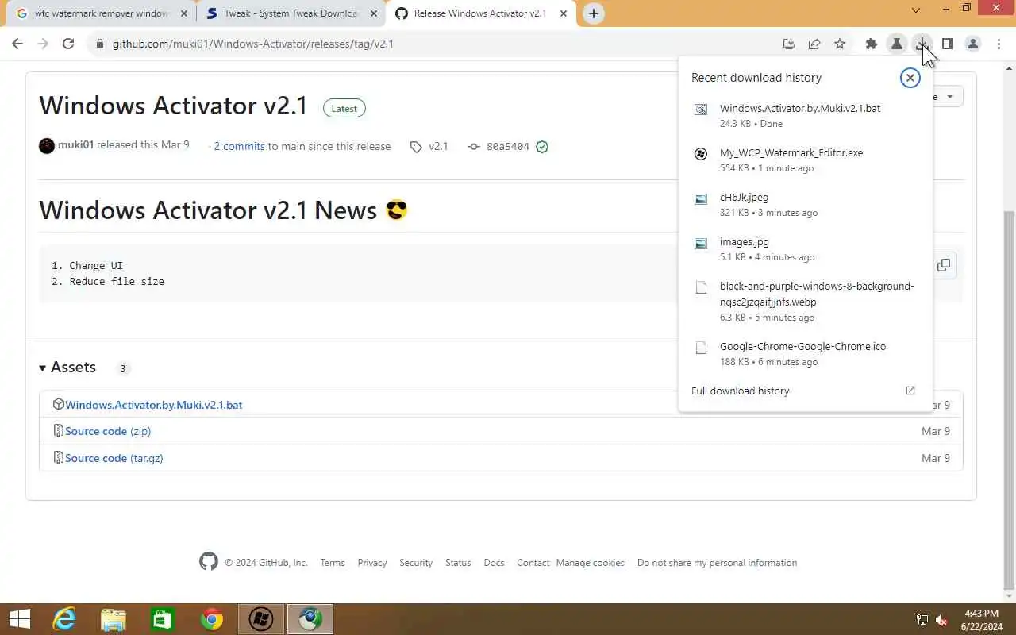View site information icon in address bar
The image size is (1016, 635).
100,44
